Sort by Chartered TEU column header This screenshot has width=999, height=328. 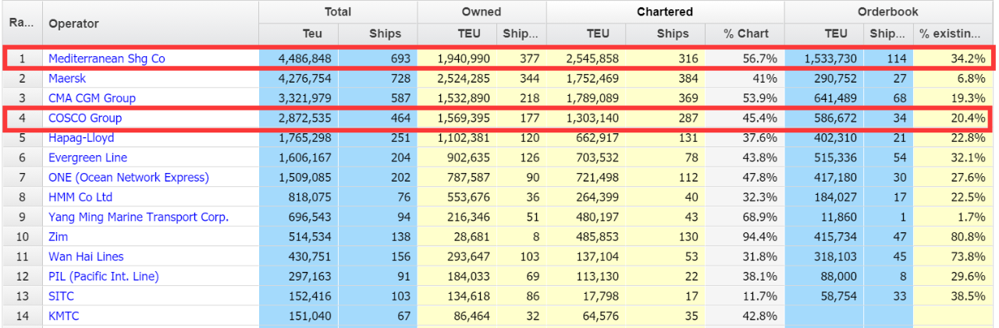(586, 34)
